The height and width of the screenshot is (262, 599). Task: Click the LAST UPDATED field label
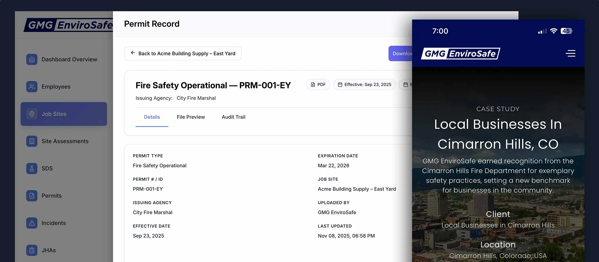pos(335,226)
